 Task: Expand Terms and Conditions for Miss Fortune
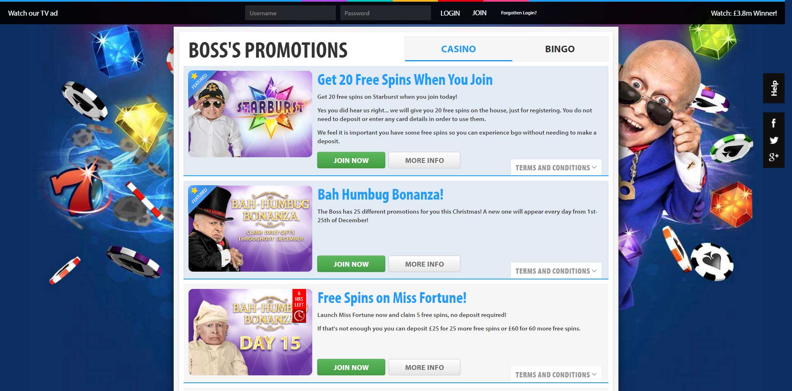(x=556, y=375)
